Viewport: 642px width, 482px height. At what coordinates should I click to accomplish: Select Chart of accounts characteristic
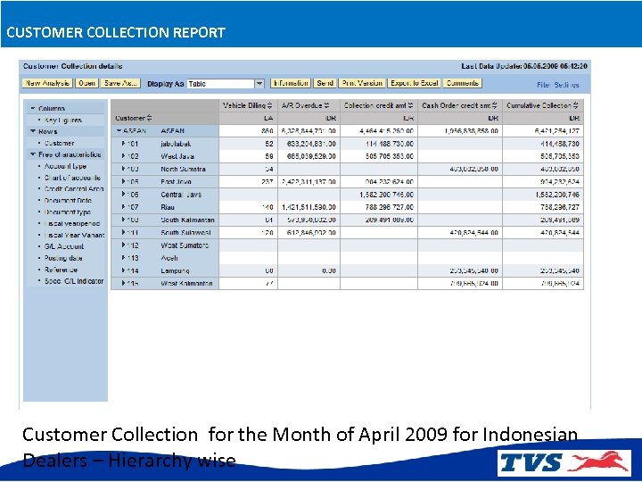point(72,178)
